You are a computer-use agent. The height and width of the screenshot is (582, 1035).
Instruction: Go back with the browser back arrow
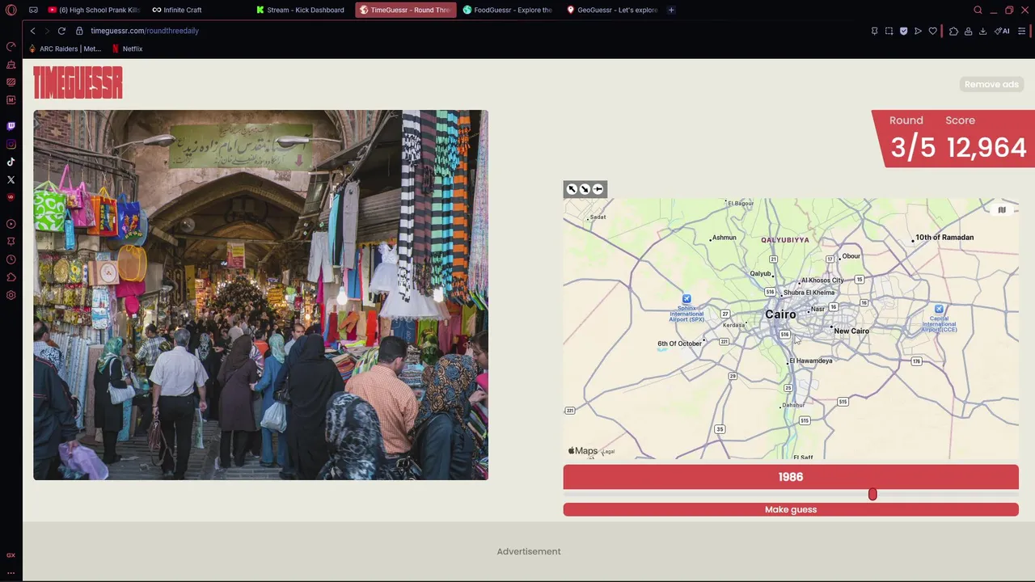click(x=32, y=31)
